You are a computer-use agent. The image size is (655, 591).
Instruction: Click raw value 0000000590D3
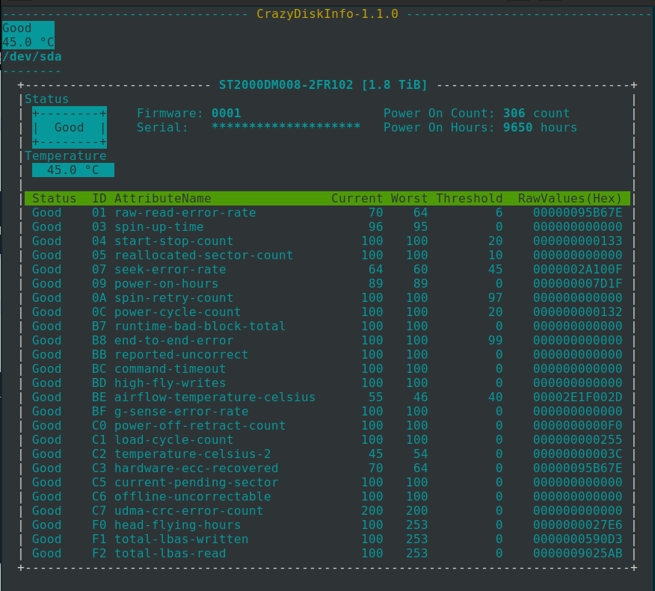(577, 539)
